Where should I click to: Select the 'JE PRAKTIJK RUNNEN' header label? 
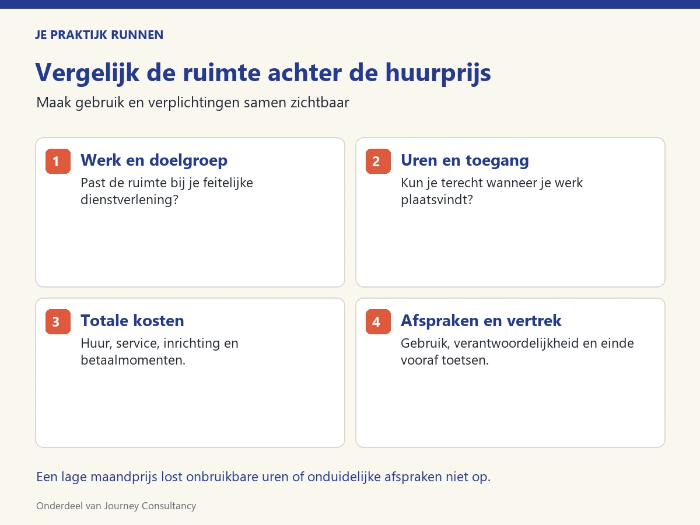99,35
